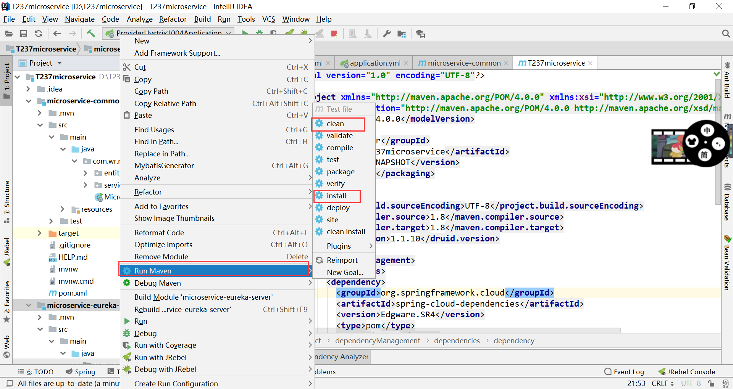
Task: Open the Plugins submenu
Action: (x=344, y=246)
